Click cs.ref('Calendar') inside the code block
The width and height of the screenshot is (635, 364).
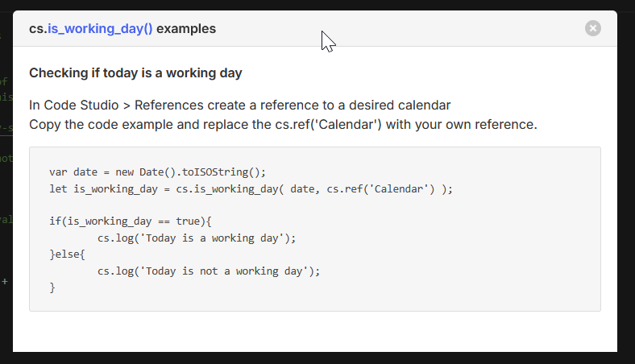tap(380, 188)
